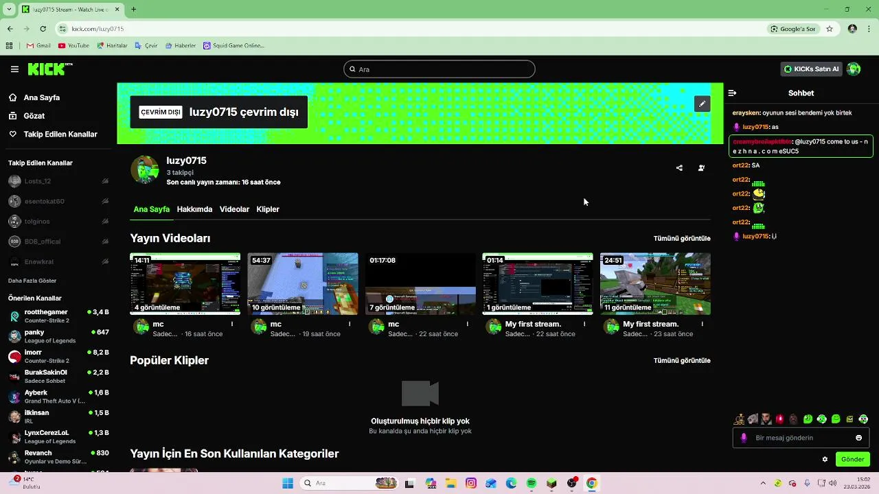
Task: Open options for the 01:14 My first stream video
Action: pos(584,324)
